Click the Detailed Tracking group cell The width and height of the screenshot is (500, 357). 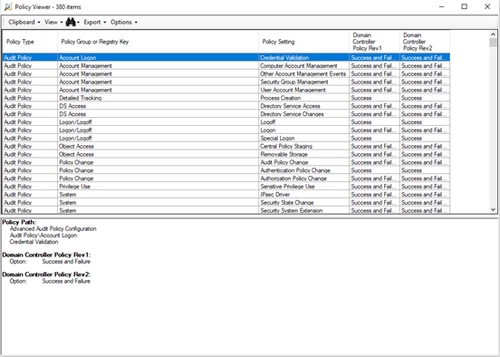point(159,98)
